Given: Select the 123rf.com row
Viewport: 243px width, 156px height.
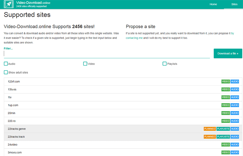Looking at the screenshot, I should [x=123, y=81].
